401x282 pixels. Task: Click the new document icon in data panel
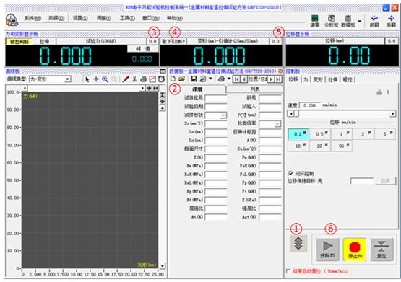tap(173, 79)
